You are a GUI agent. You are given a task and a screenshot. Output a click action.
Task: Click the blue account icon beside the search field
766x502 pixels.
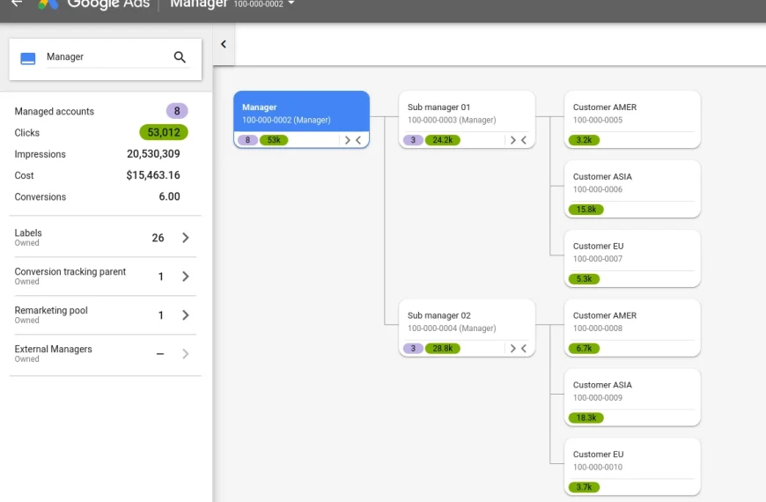point(28,58)
